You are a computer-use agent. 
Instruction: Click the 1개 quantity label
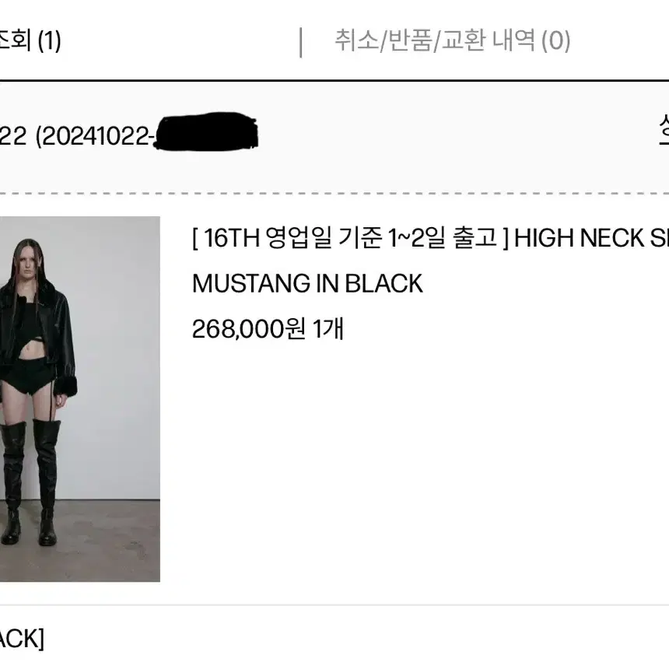coord(328,329)
